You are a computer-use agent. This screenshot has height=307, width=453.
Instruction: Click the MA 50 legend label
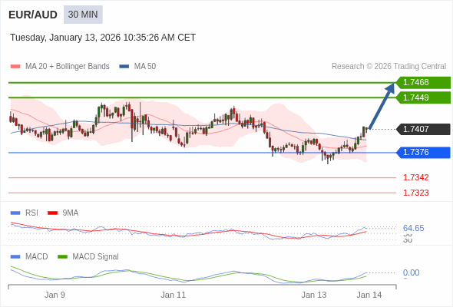pyautogui.click(x=145, y=67)
